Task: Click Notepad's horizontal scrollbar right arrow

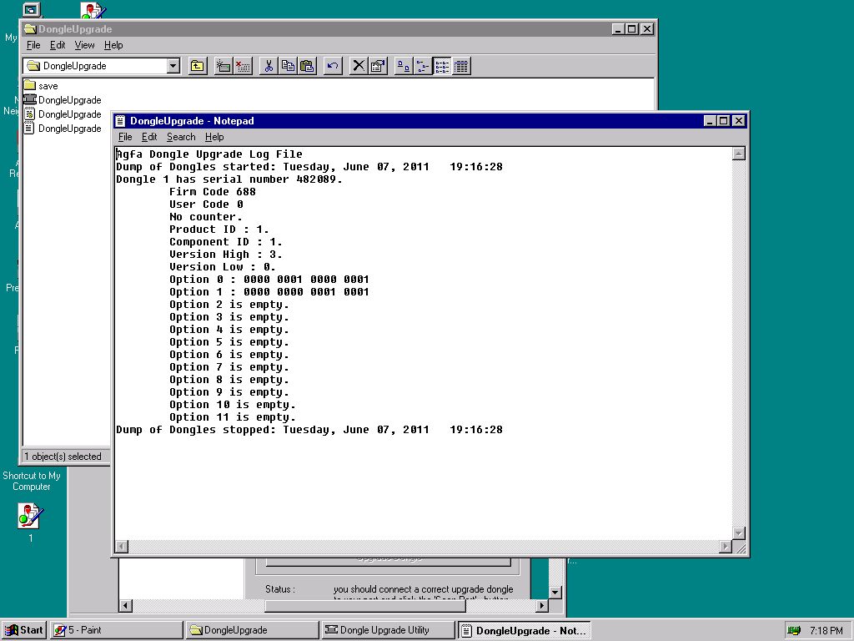Action: pyautogui.click(x=726, y=546)
